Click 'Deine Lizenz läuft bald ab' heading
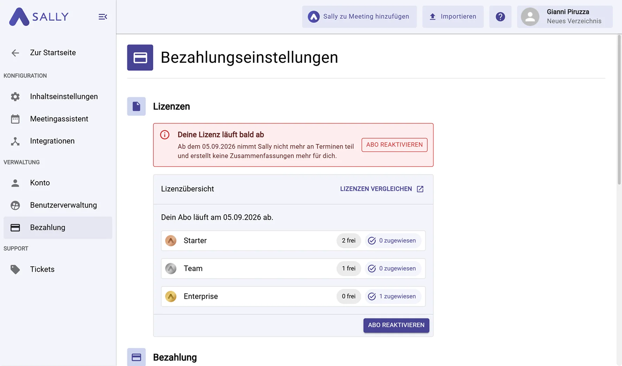 (x=221, y=135)
